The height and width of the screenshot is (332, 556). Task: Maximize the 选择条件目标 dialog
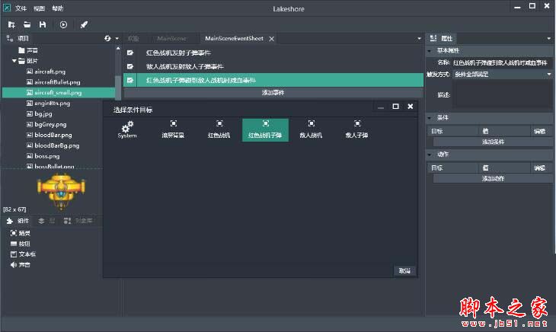tap(396, 107)
